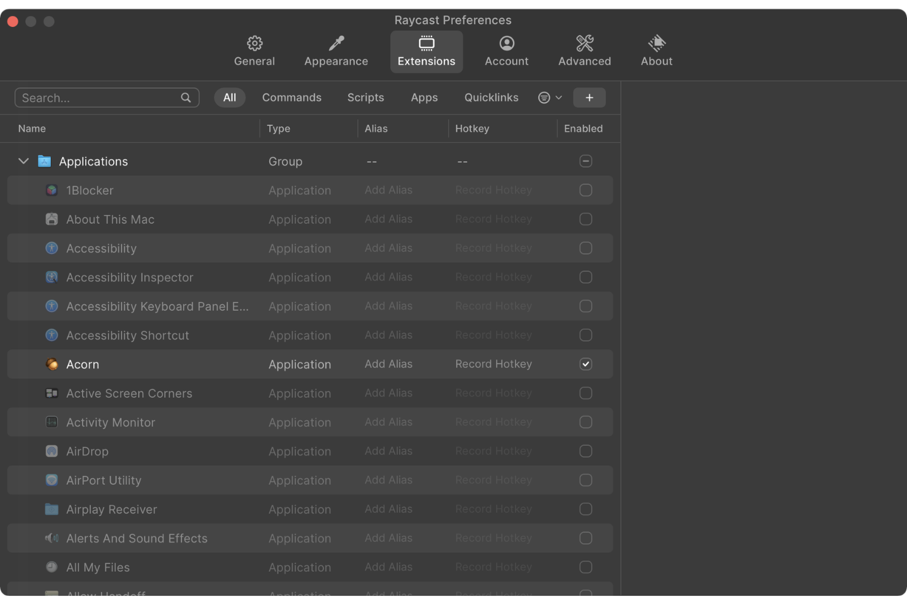Viewport: 907px width, 605px height.
Task: Click the Enabled column header
Action: (583, 129)
